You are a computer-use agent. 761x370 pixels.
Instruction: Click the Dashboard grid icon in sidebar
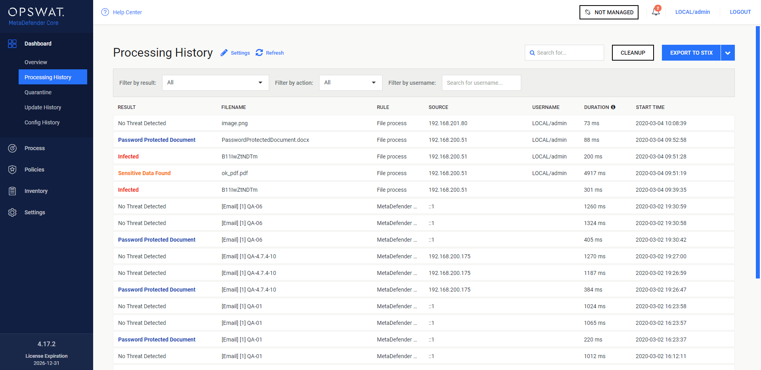(12, 44)
